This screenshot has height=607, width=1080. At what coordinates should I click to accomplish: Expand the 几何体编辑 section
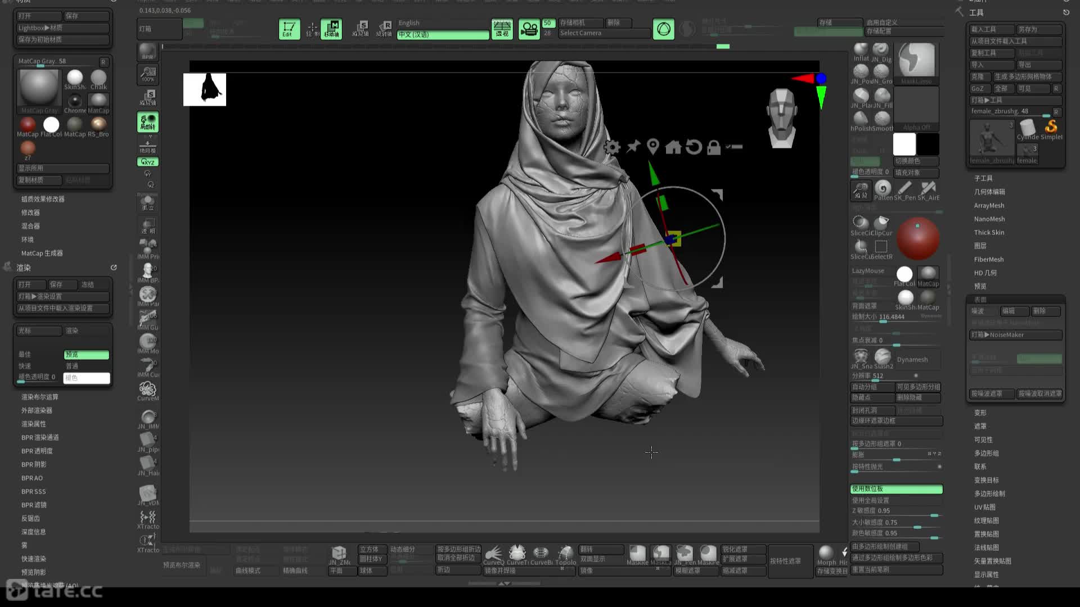989,192
